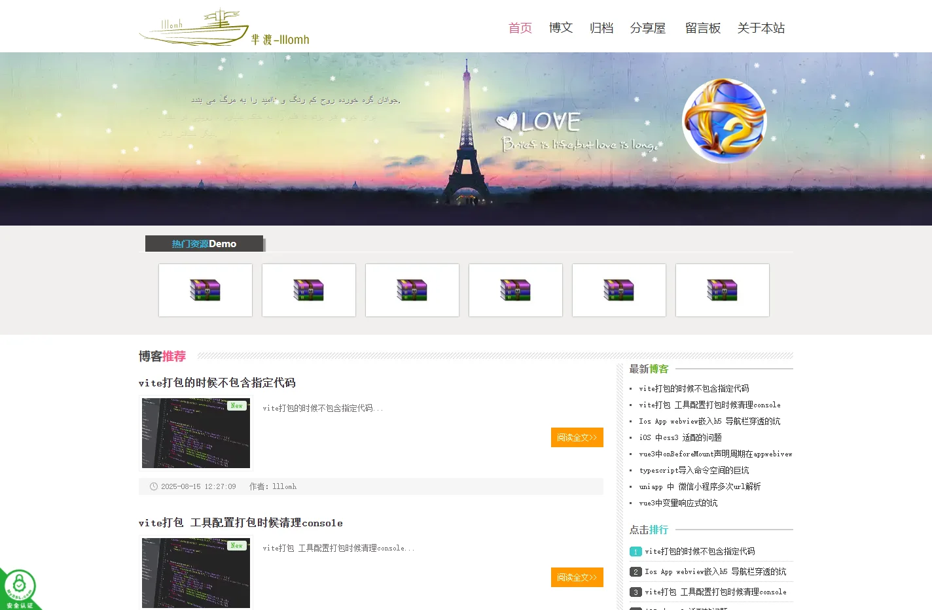Screen dimensions: 932x610
Task: Click site name 半渡-lllomh text
Action: coord(280,40)
